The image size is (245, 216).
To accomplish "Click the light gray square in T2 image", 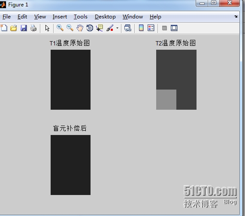I will [x=166, y=99].
